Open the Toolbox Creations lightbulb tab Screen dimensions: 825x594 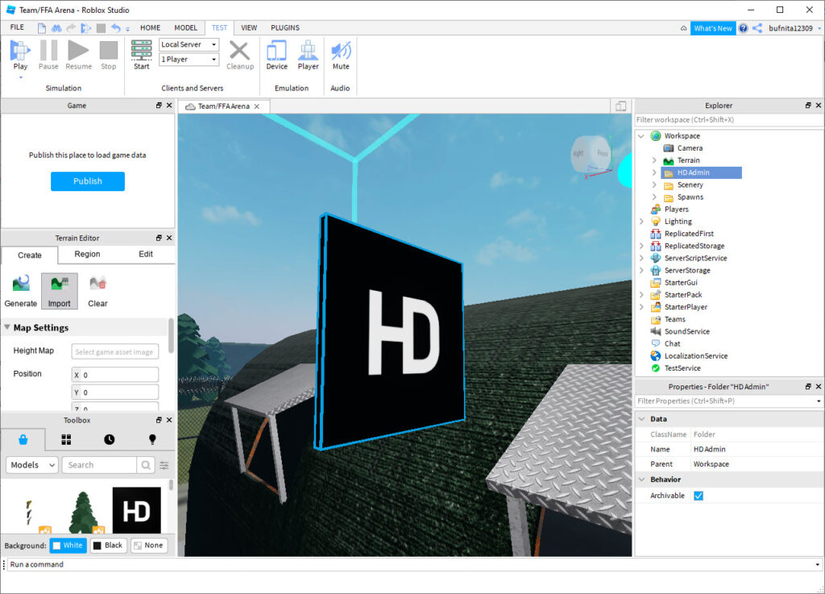[x=152, y=439]
